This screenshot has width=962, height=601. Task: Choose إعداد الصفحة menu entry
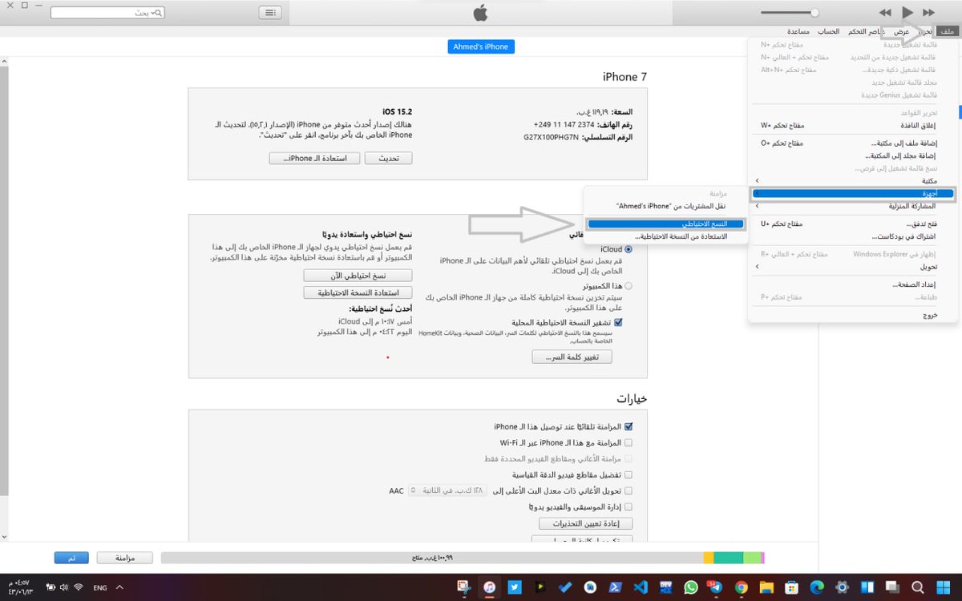[x=853, y=284]
